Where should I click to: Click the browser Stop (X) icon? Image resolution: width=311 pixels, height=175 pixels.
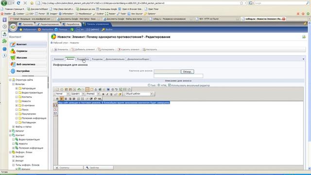[25, 3]
